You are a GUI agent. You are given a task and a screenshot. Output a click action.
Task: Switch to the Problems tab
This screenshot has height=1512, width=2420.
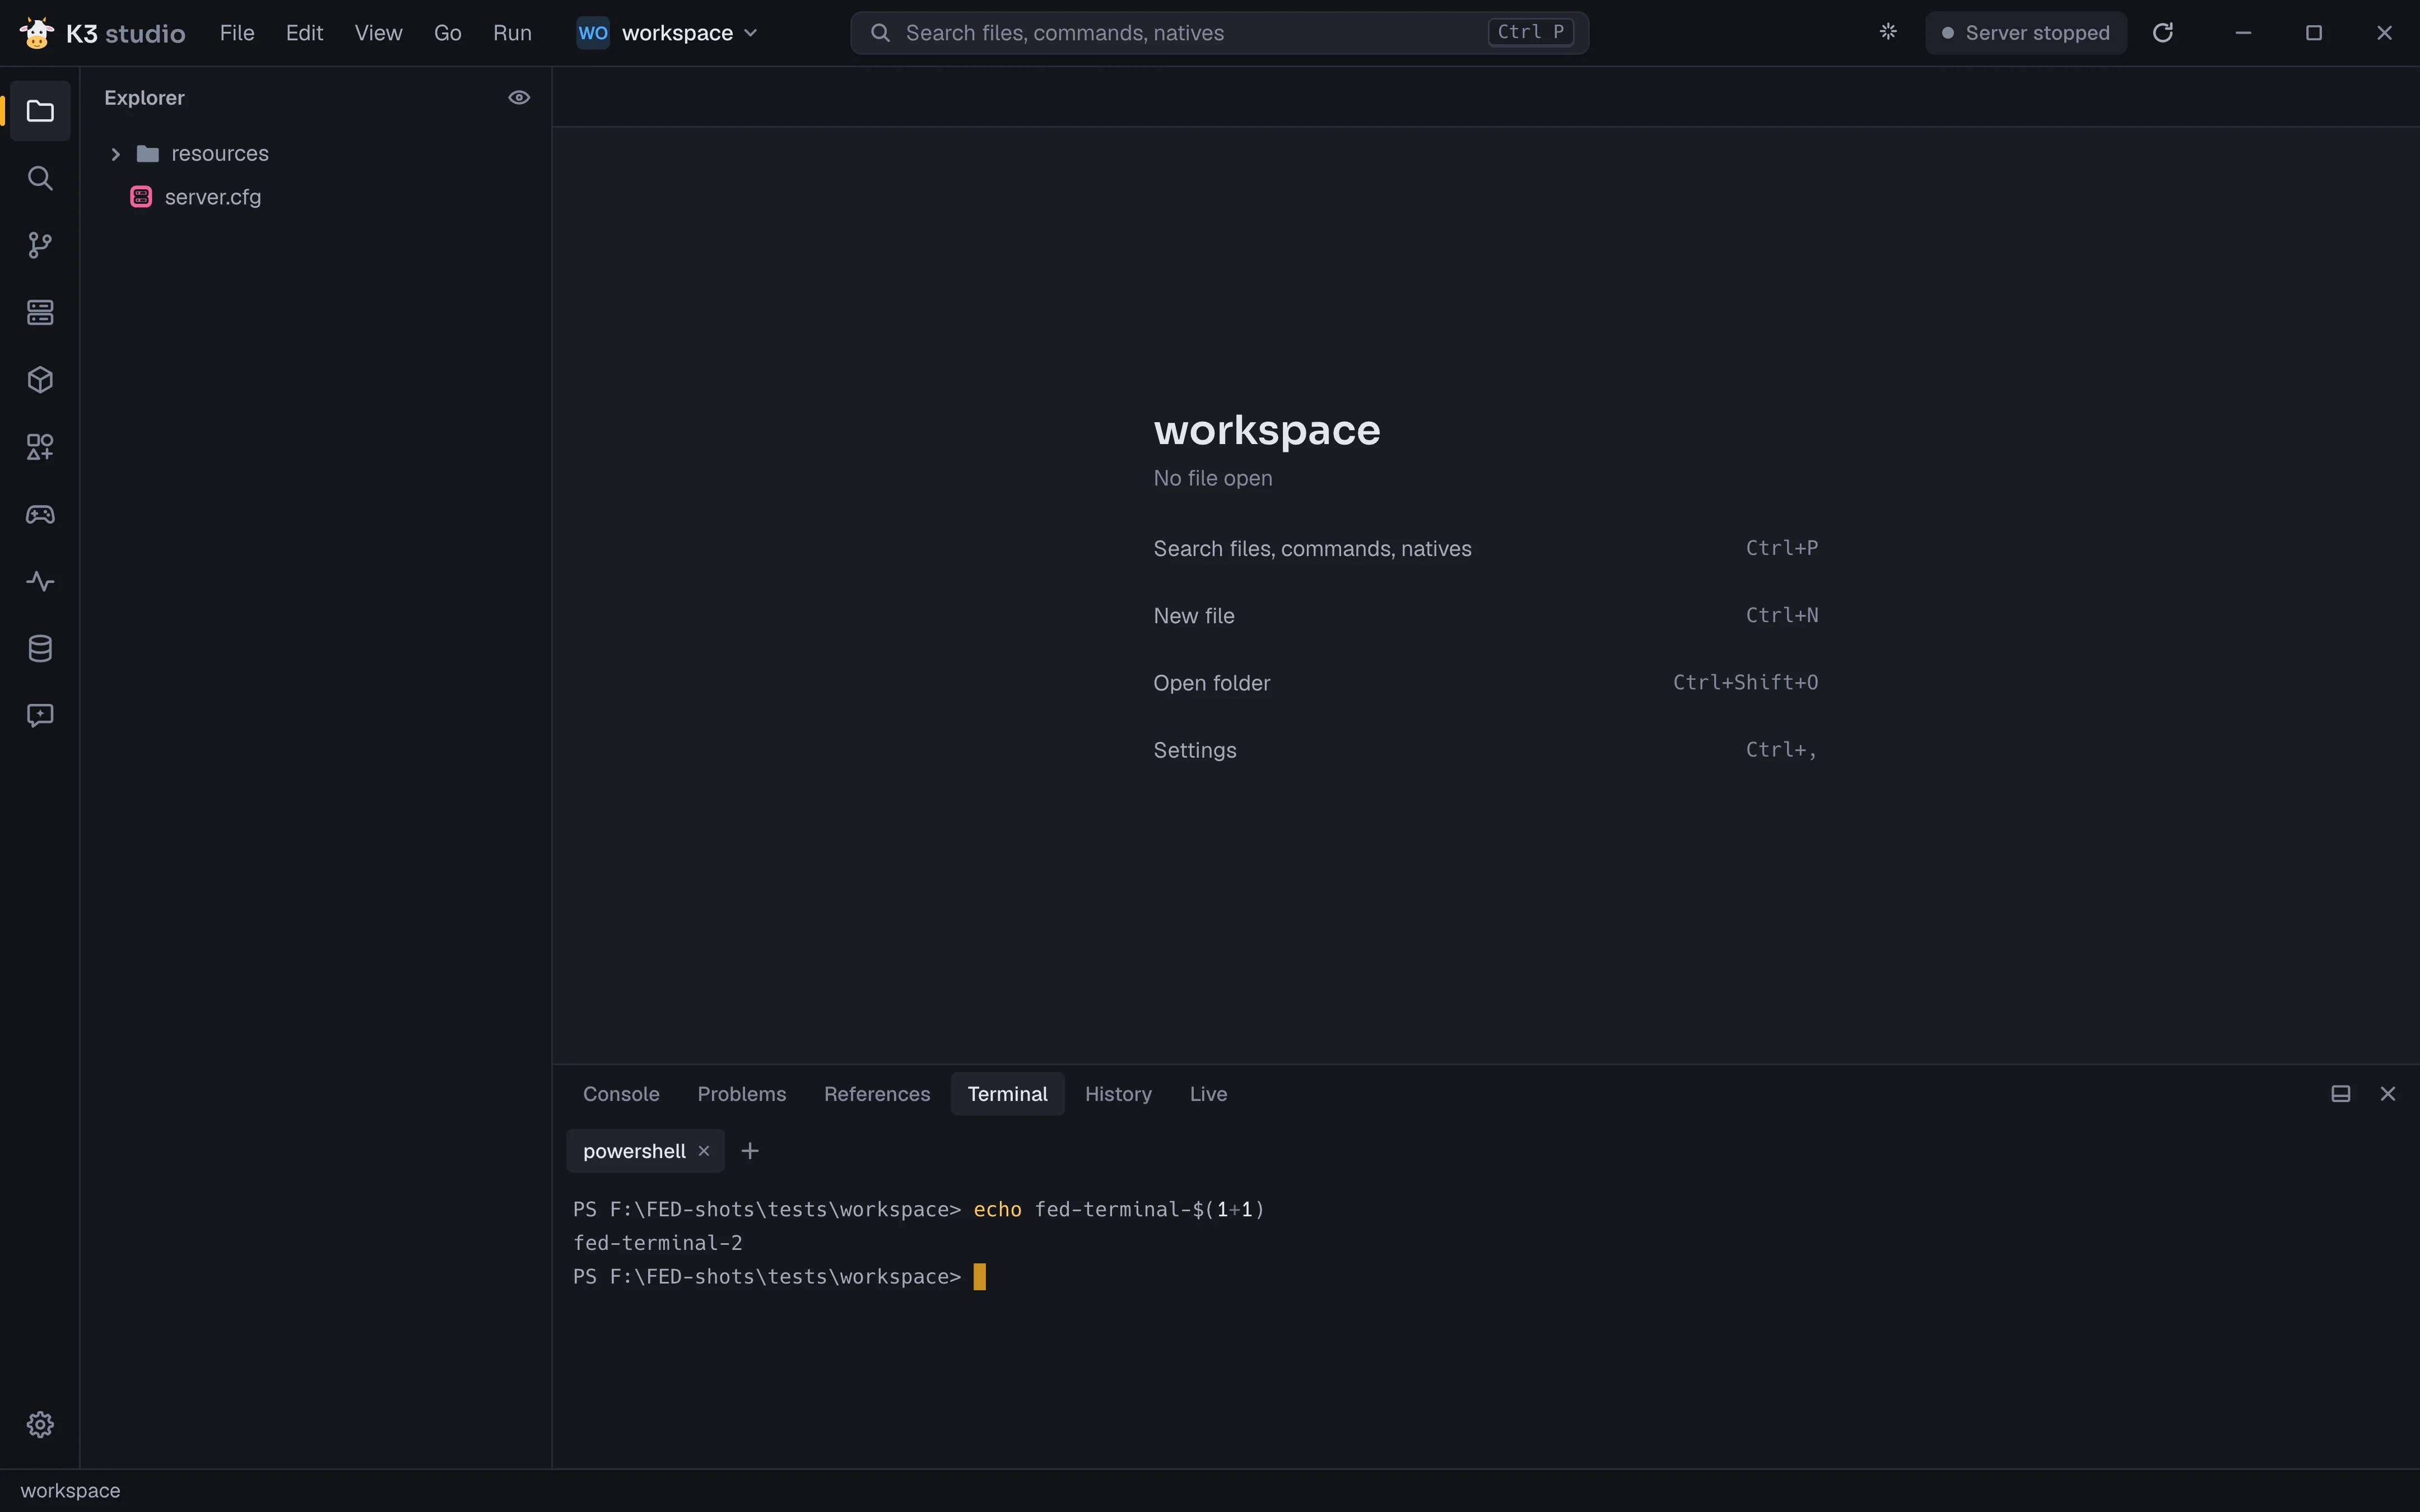(742, 1094)
